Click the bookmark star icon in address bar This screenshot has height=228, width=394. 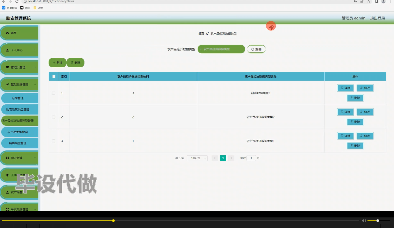[x=369, y=1]
